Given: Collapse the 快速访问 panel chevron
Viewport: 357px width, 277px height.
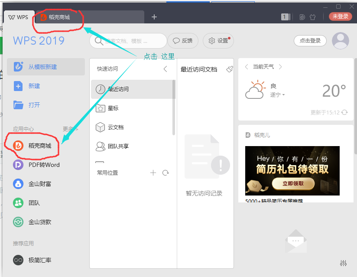Looking at the screenshot, I should click(x=166, y=69).
